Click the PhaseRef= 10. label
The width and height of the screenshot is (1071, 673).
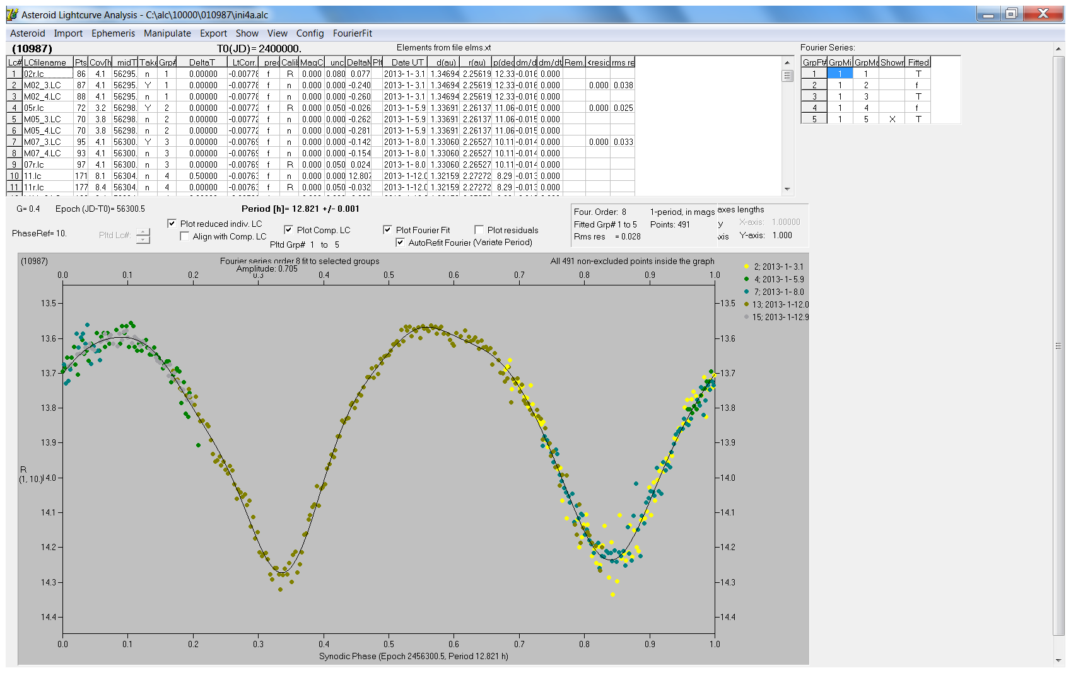coord(39,233)
